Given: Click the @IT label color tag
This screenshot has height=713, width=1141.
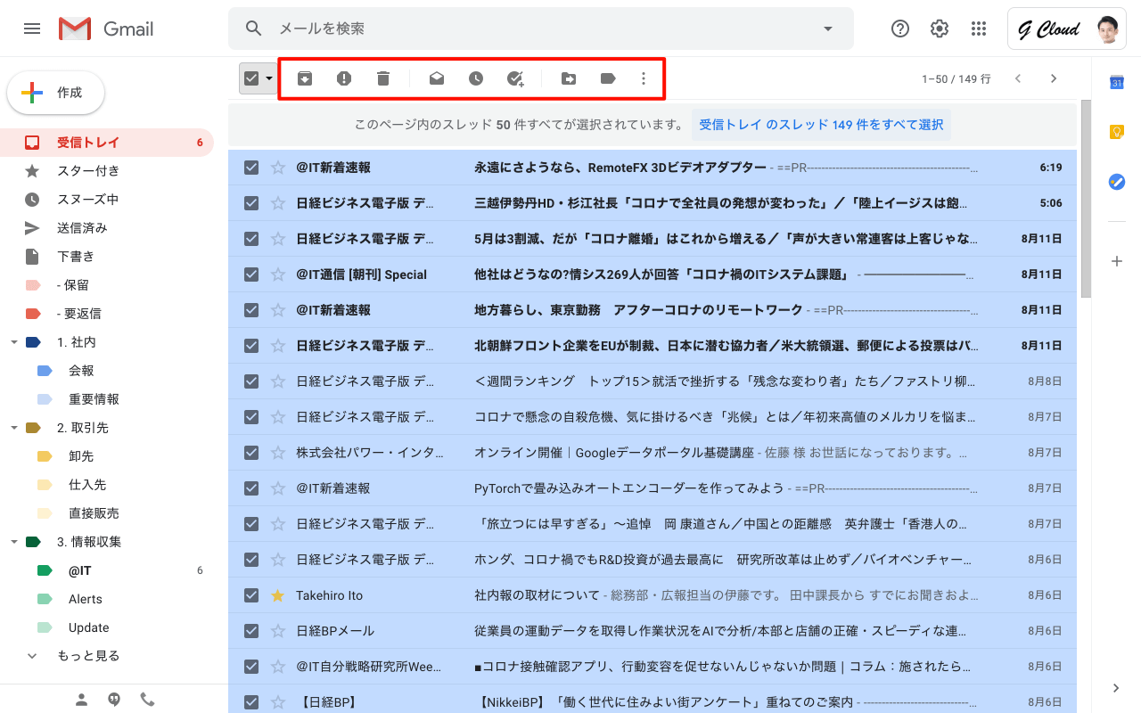Looking at the screenshot, I should click(x=45, y=570).
